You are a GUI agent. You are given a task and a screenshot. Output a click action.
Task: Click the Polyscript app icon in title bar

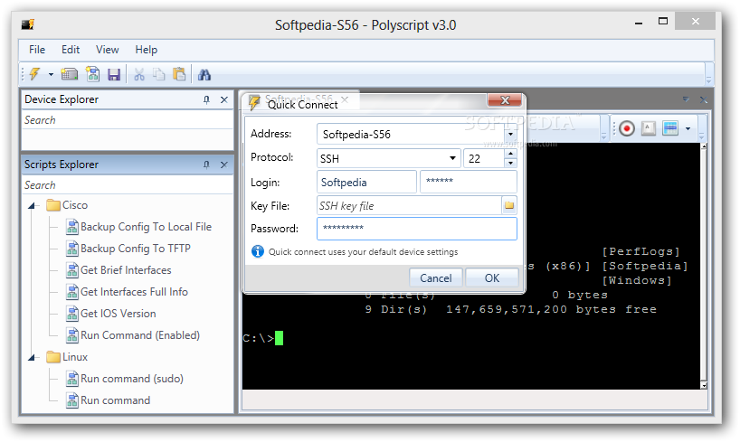[x=28, y=24]
